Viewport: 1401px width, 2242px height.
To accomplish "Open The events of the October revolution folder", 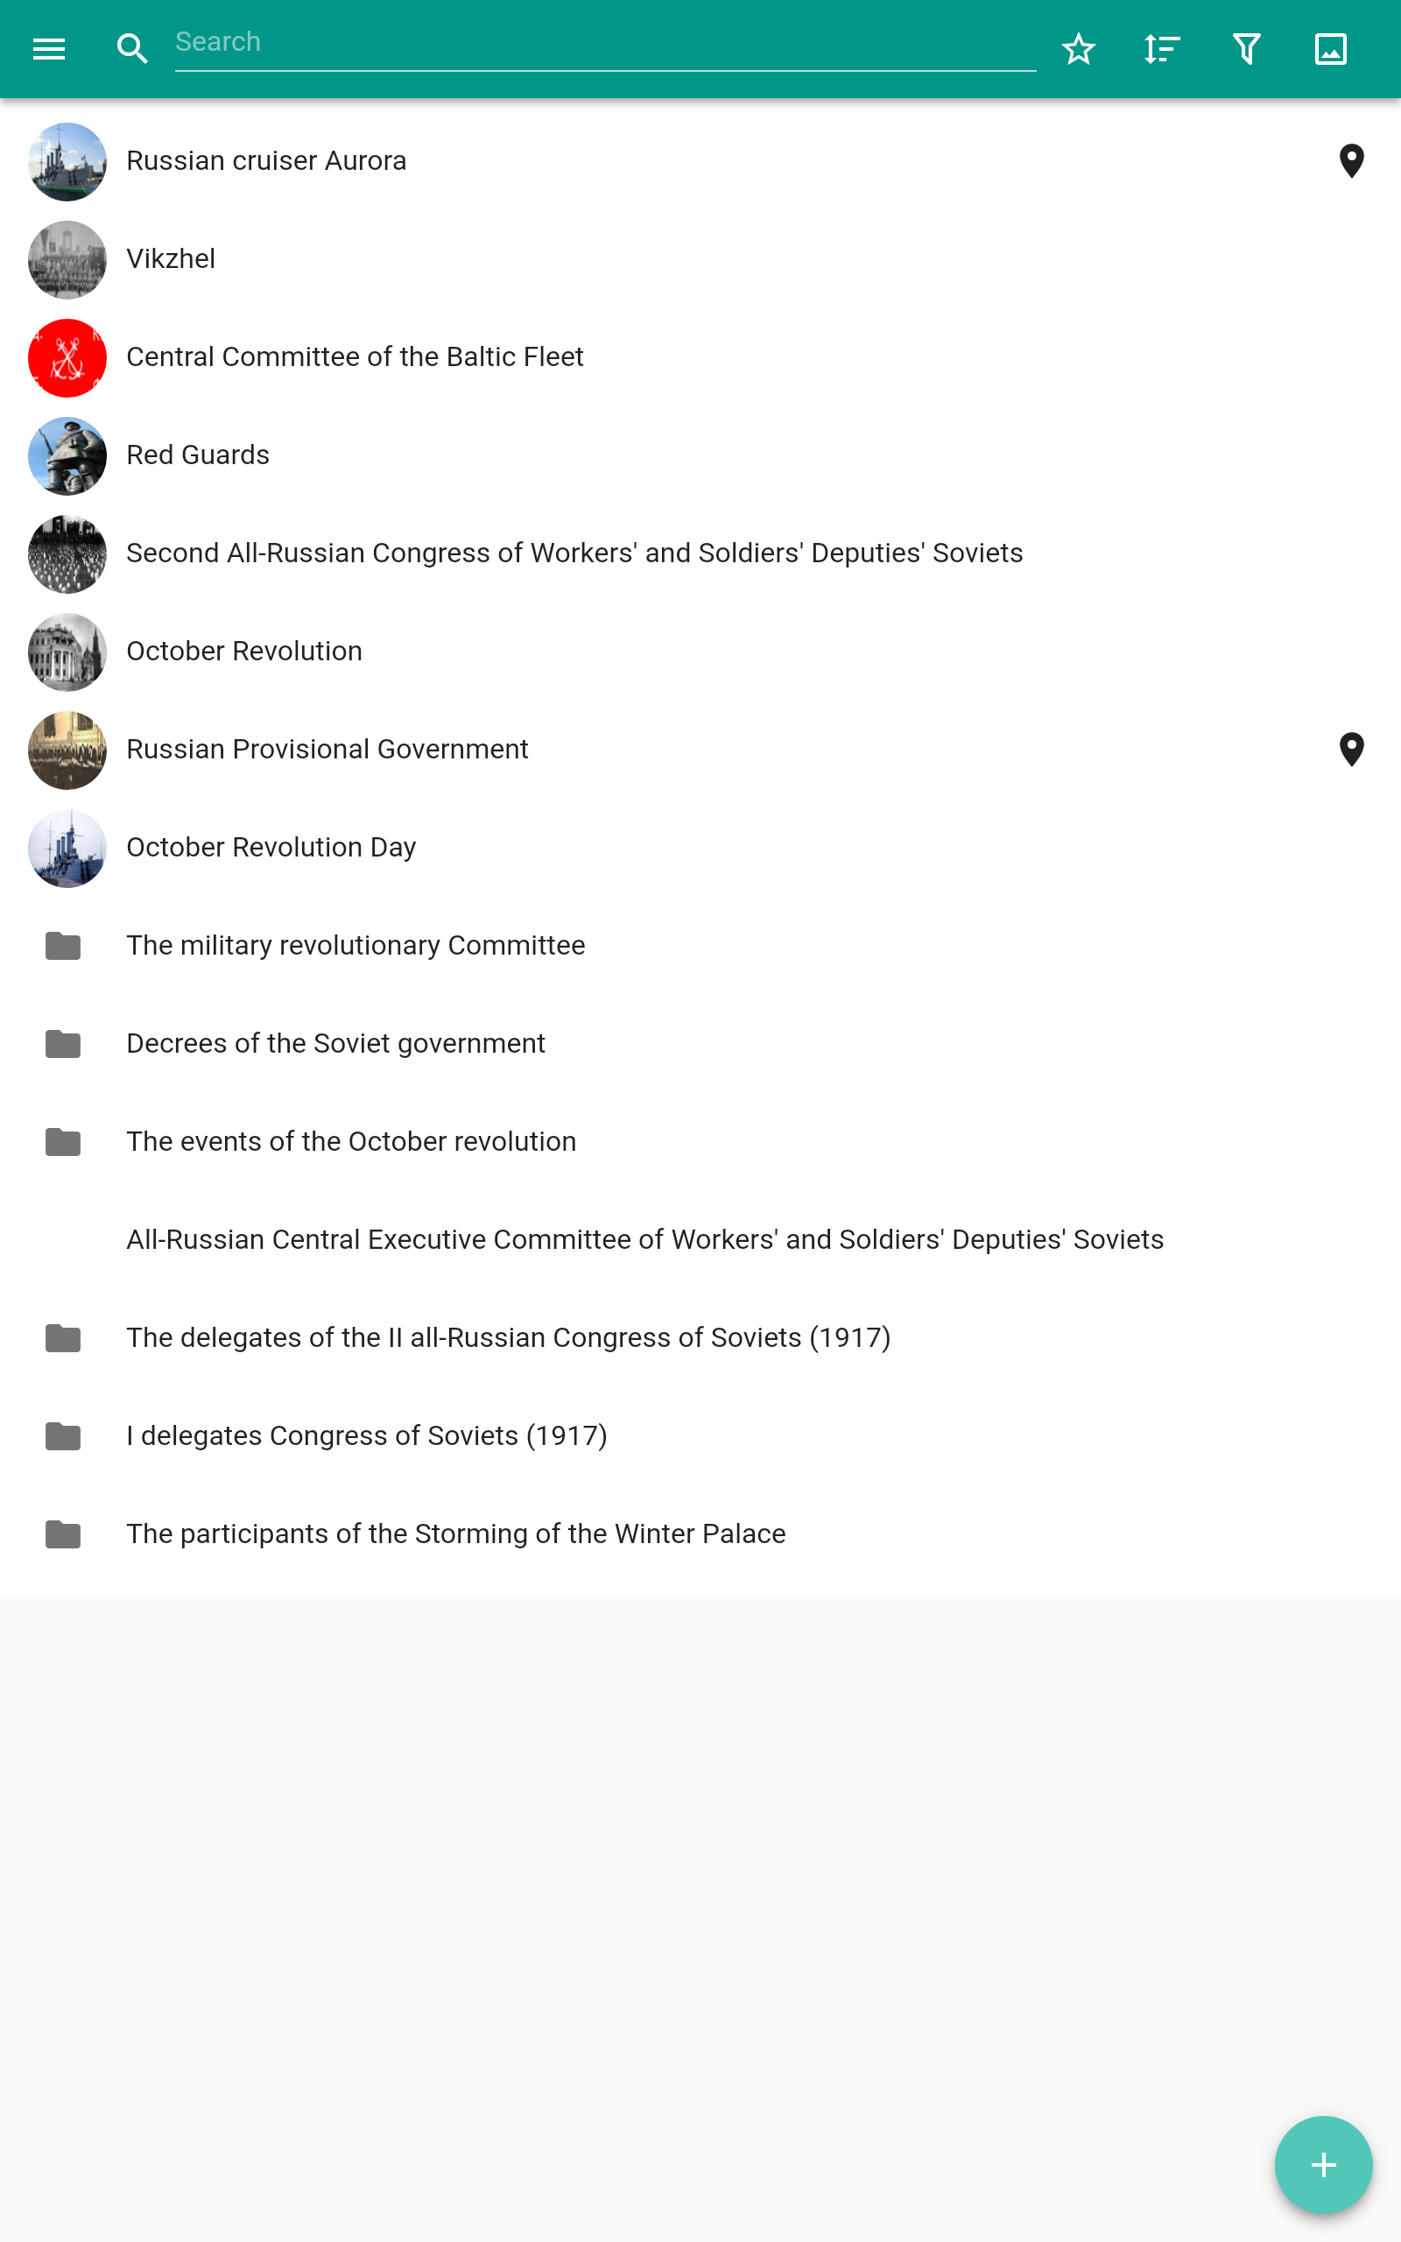I will tap(351, 1142).
